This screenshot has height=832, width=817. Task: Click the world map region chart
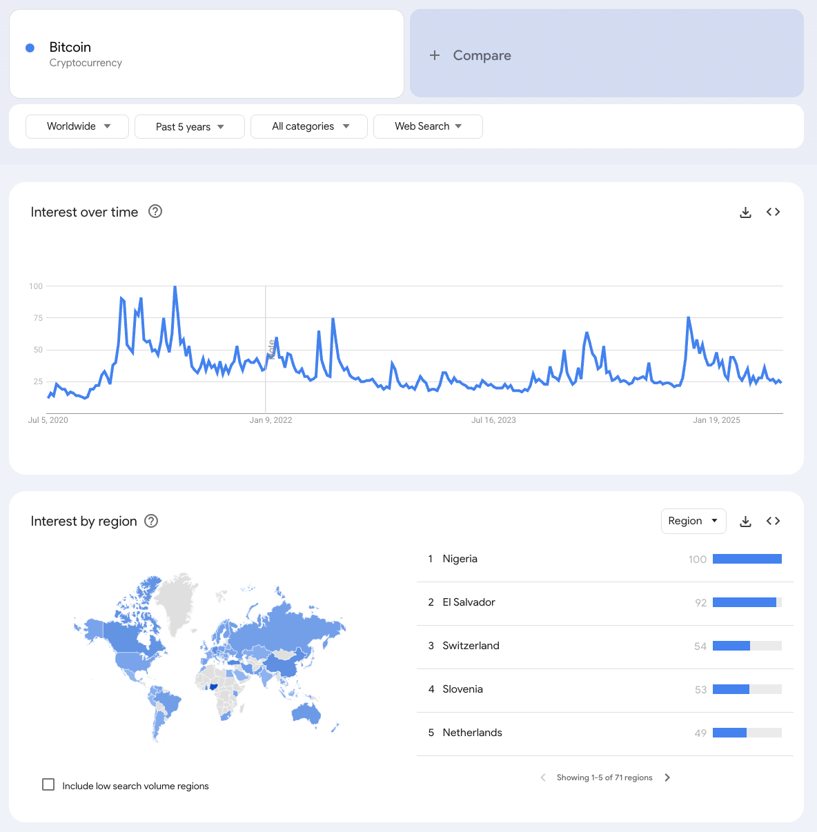pos(209,657)
